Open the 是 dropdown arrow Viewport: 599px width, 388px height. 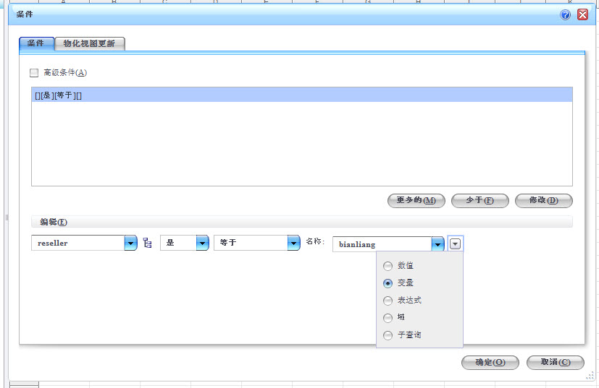(203, 243)
